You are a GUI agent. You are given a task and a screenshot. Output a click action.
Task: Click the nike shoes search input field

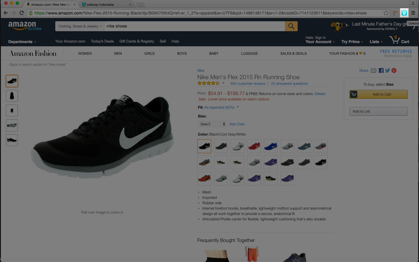click(x=195, y=26)
